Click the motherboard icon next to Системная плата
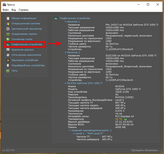164x154 pixels. click(x=8, y=39)
